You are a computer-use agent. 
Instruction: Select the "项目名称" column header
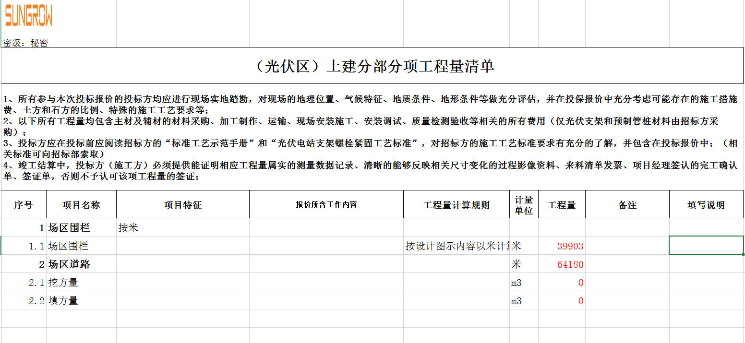coord(81,205)
